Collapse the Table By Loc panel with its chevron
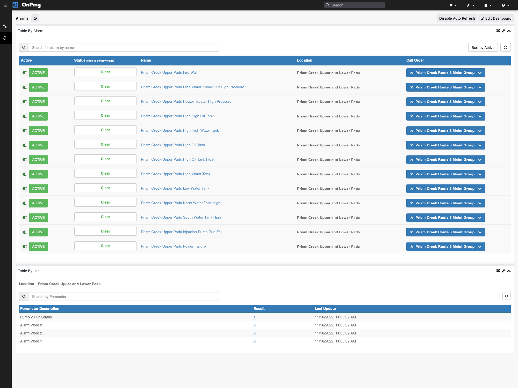The width and height of the screenshot is (518, 388). 509,271
